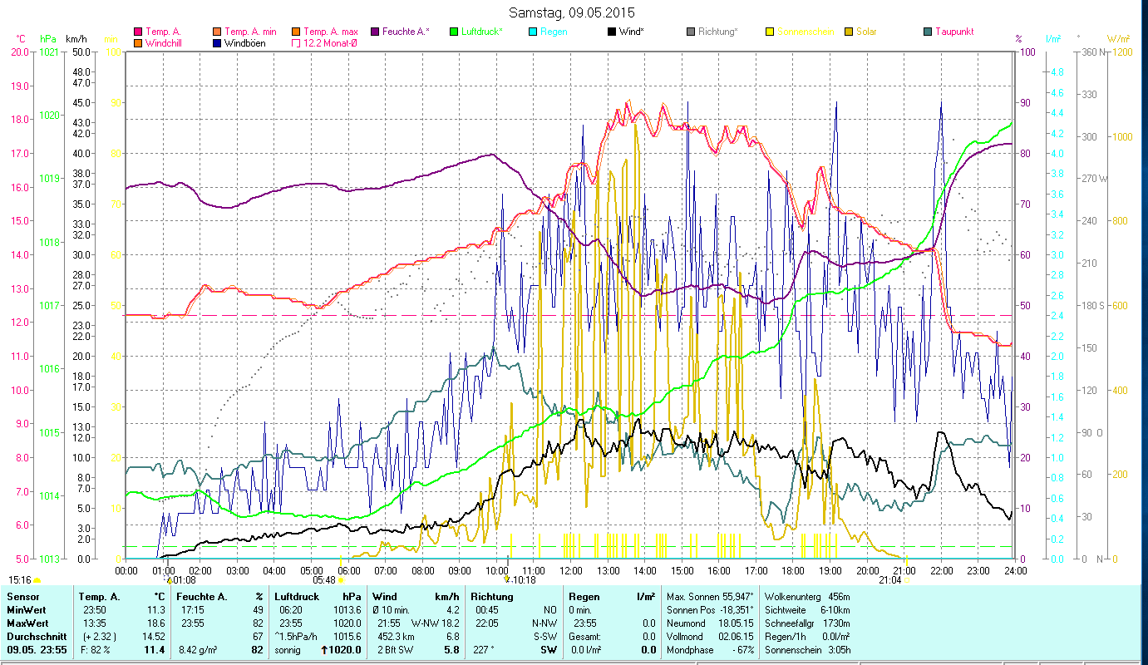Screen dimensions: 1148x665
Task: Click the Wolkenunterg 456m entry
Action: pos(807,597)
